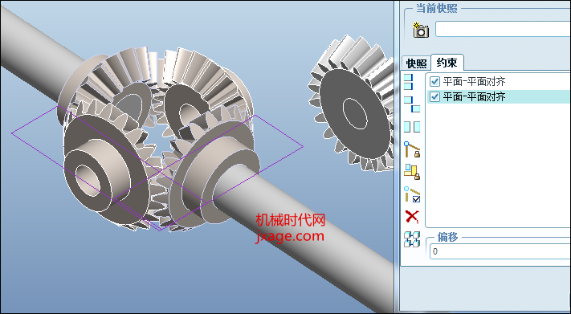This screenshot has height=314, width=571.
Task: Click the current snapshot name field
Action: (503, 29)
